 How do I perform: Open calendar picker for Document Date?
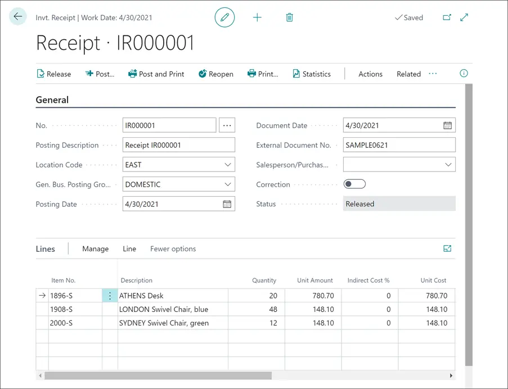pyautogui.click(x=447, y=125)
